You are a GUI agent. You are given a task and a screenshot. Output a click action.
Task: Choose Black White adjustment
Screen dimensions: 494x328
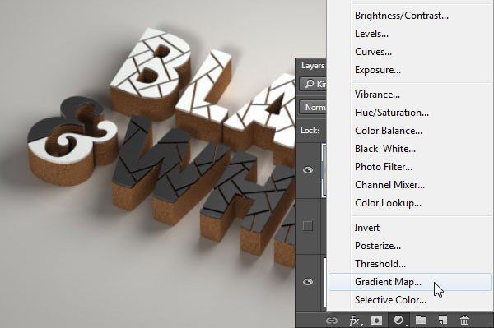(385, 149)
